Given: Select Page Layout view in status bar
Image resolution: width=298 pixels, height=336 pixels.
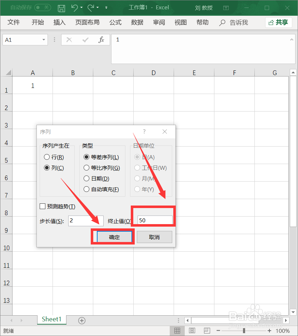Looking at the screenshot, I should pyautogui.click(x=192, y=330).
